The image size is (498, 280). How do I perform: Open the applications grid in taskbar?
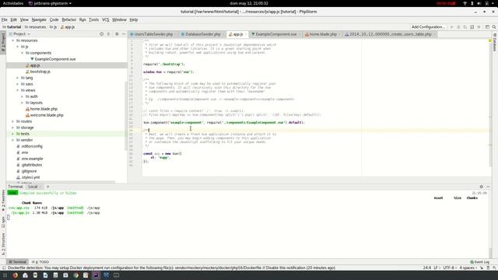coord(5,275)
